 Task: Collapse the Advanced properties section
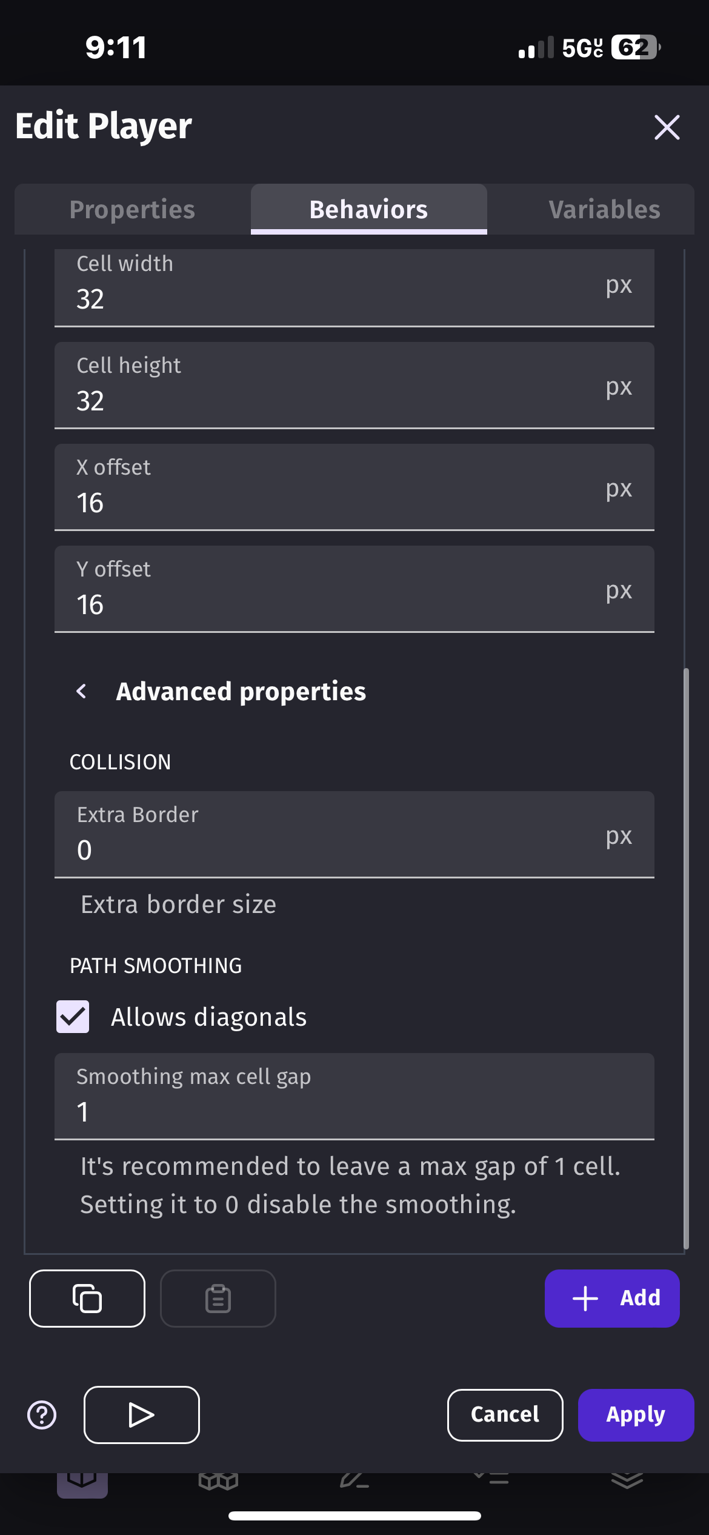click(x=82, y=691)
